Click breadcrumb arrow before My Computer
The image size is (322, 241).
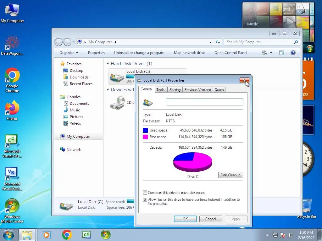coord(85,42)
